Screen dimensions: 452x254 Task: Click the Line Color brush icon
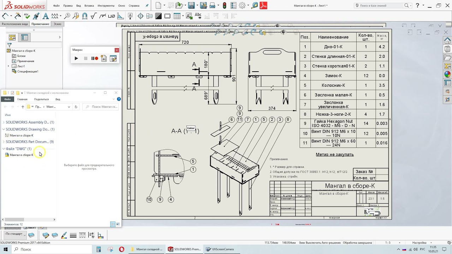pos(64,235)
